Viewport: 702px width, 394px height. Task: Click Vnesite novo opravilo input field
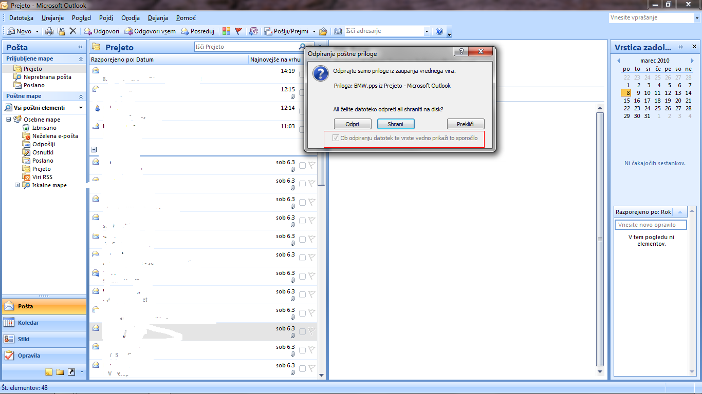point(651,225)
